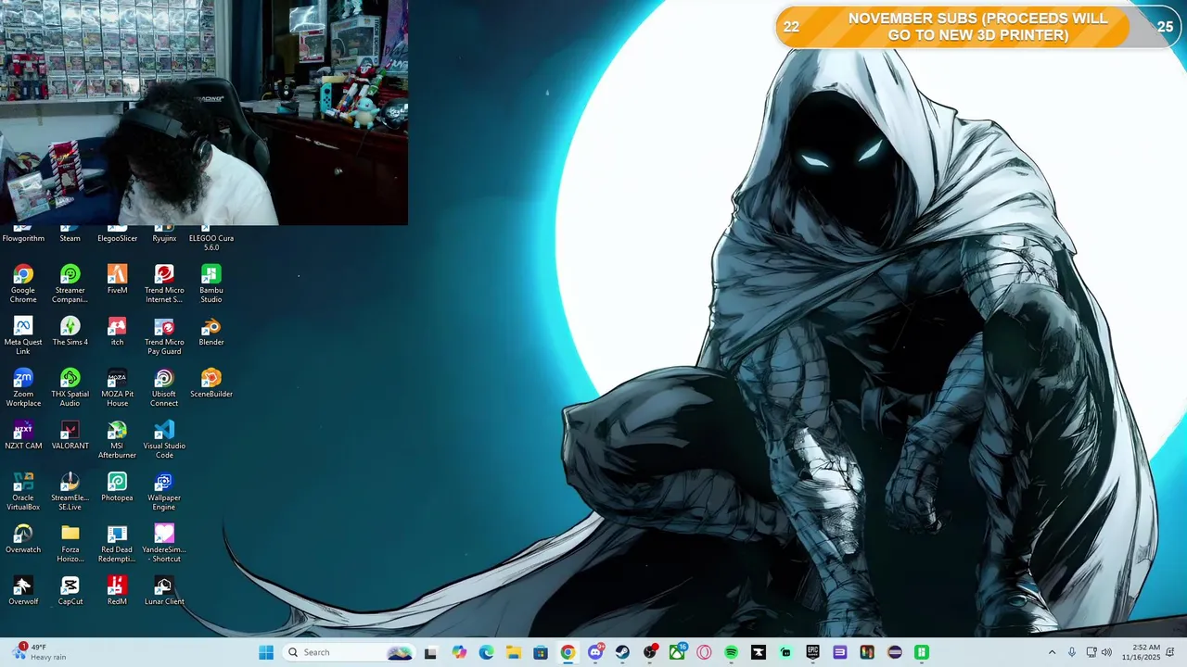Open the notification bell in the tray
This screenshot has width=1187, height=667.
[x=1171, y=652]
